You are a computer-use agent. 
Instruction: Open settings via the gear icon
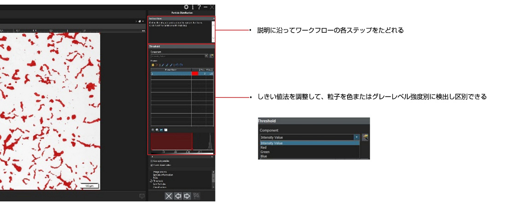(187, 7)
